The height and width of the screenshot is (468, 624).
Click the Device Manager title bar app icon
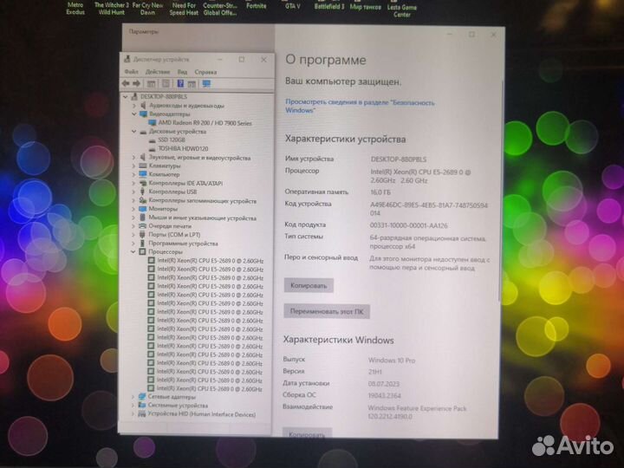(127, 59)
